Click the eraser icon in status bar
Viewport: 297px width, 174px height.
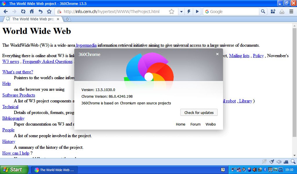286,162
